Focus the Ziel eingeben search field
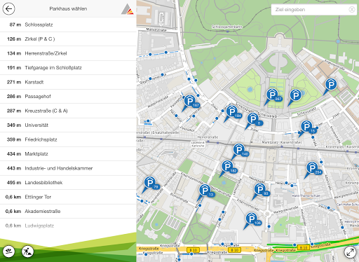This screenshot has width=359, height=262. [x=311, y=10]
